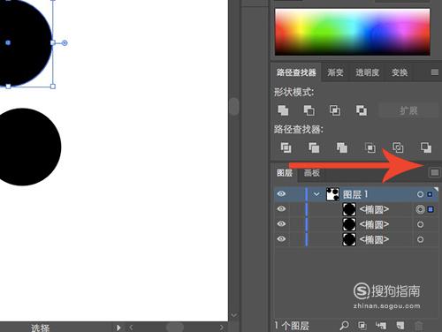Toggle eye of the middle 椭圆 sublayer
This screenshot has height=332, width=442.
coord(281,224)
